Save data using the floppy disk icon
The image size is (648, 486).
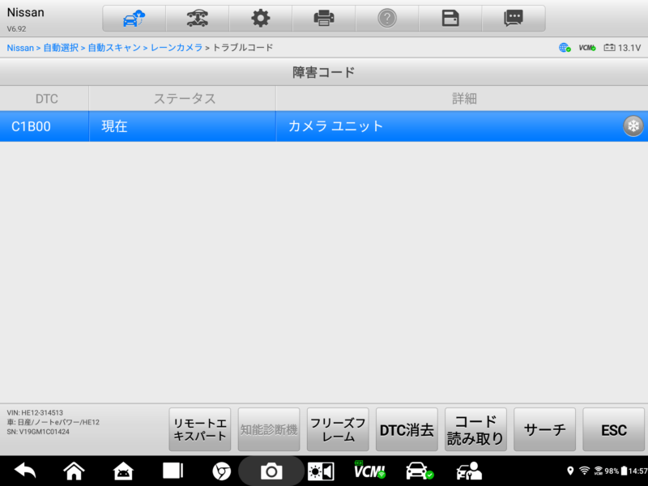click(450, 18)
